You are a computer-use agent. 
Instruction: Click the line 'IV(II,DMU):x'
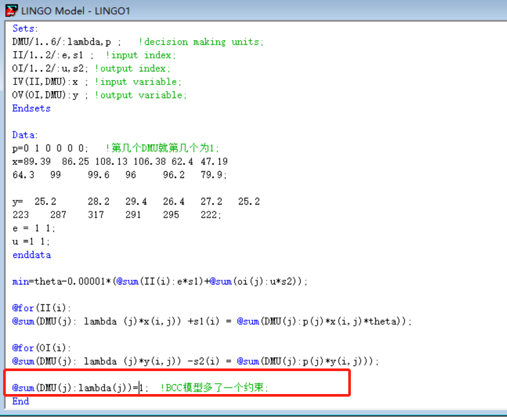point(45,82)
